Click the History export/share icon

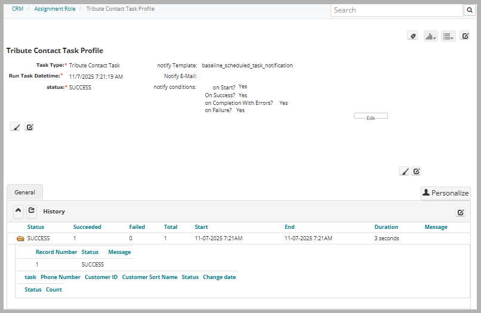32,211
